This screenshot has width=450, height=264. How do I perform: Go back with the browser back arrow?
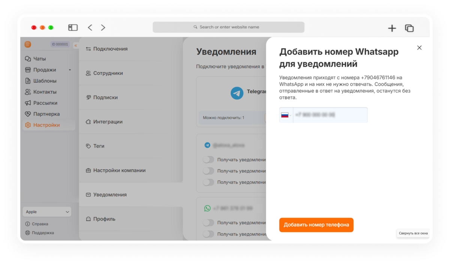(x=90, y=27)
